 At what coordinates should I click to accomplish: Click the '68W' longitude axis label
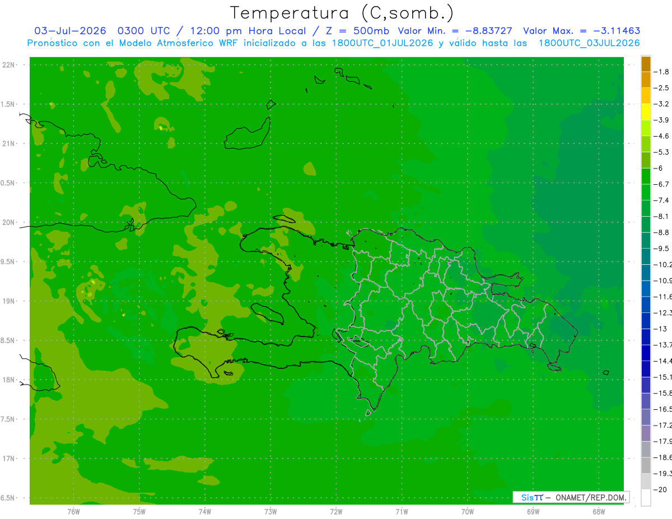(598, 511)
